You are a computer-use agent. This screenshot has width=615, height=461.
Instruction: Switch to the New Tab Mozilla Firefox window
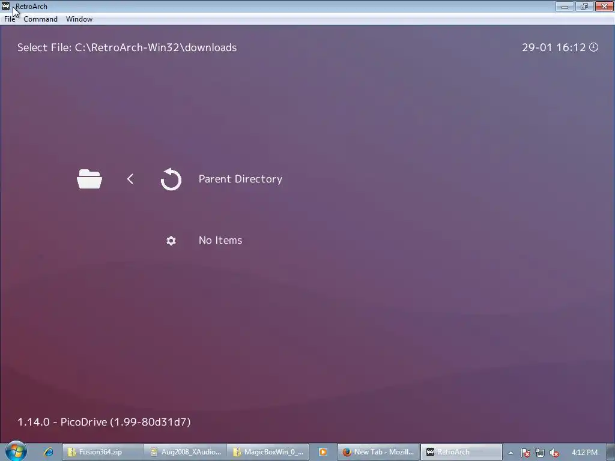click(378, 452)
